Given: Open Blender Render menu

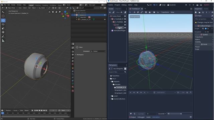Looking at the screenshot, I should 13,5.
